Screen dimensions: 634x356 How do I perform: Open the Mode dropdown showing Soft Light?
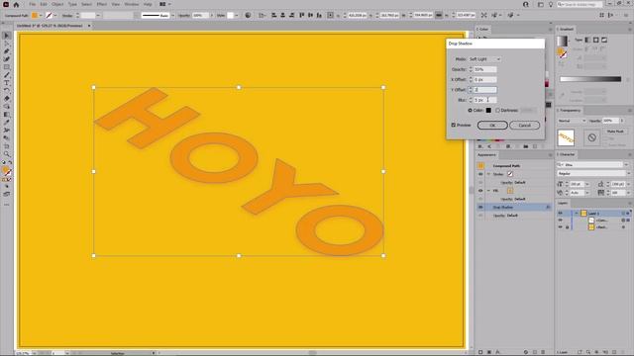point(484,59)
